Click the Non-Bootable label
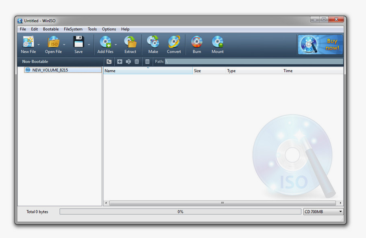Viewport: 366px width, 238px height. pyautogui.click(x=35, y=62)
